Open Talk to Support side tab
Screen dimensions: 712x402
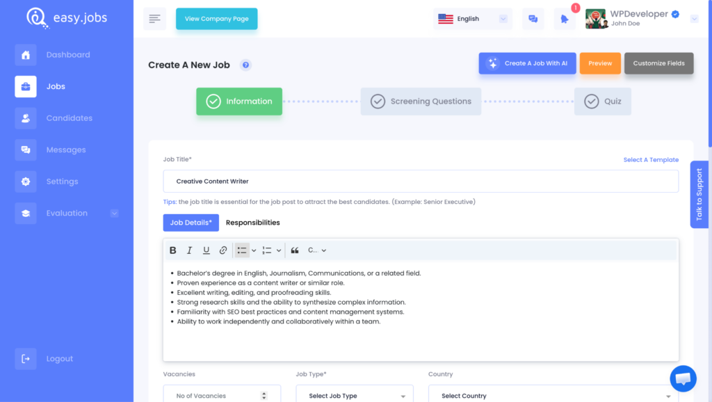pyautogui.click(x=699, y=195)
